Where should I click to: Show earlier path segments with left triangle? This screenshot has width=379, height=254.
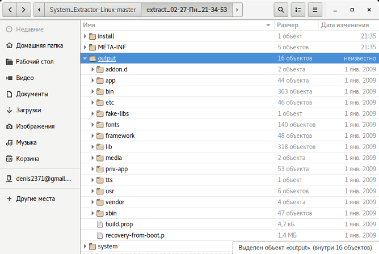click(x=39, y=10)
